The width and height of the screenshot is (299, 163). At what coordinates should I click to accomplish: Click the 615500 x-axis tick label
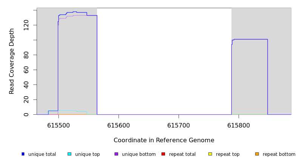coord(59,126)
